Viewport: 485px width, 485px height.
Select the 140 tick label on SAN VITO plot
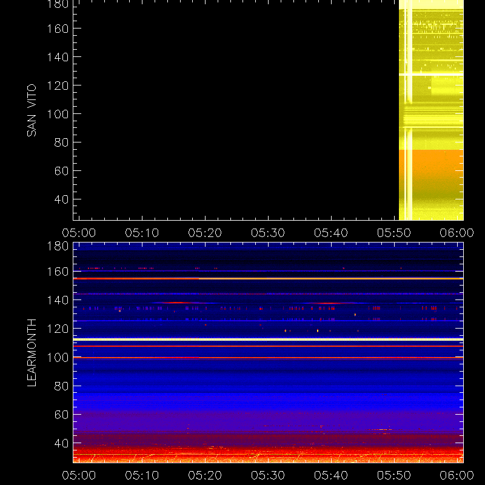click(58, 57)
